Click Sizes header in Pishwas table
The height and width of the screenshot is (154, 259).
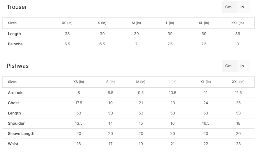click(12, 82)
